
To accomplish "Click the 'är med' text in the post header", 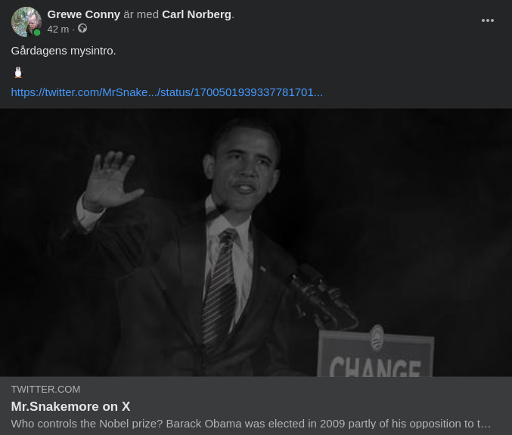I will coord(141,14).
